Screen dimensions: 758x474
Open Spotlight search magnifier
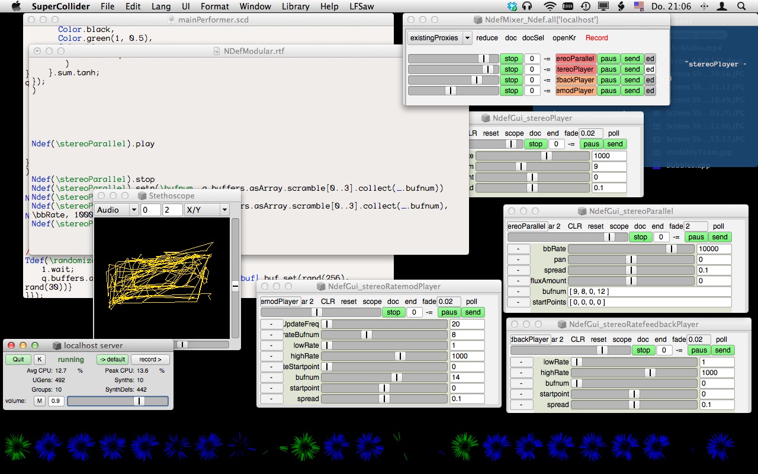coord(742,7)
